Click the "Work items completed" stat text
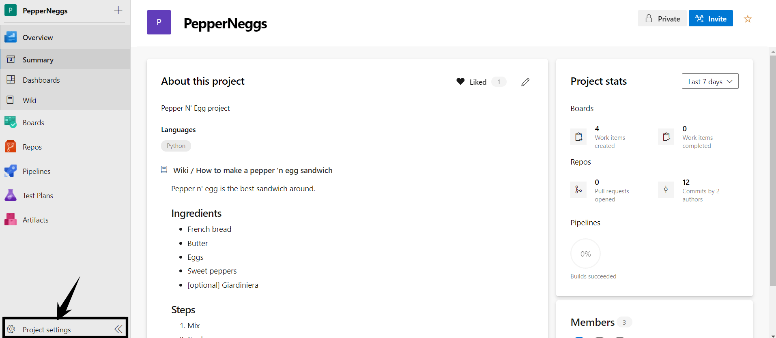This screenshot has height=338, width=776. (x=698, y=137)
